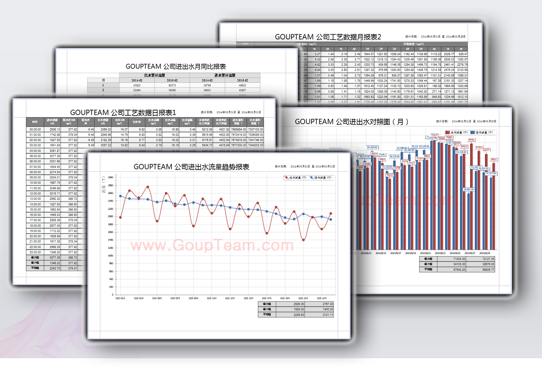This screenshot has width=542, height=367.
Task: Click the 01D 13H axis label on trend chart
Action: [x=230, y=298]
